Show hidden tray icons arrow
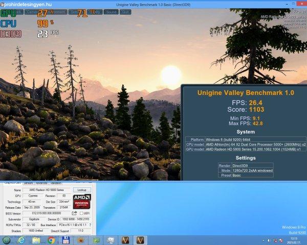The height and width of the screenshot is (245, 307). [264, 240]
